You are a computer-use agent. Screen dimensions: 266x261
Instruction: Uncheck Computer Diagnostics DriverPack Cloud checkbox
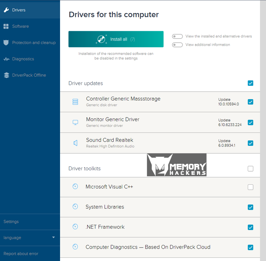250,247
